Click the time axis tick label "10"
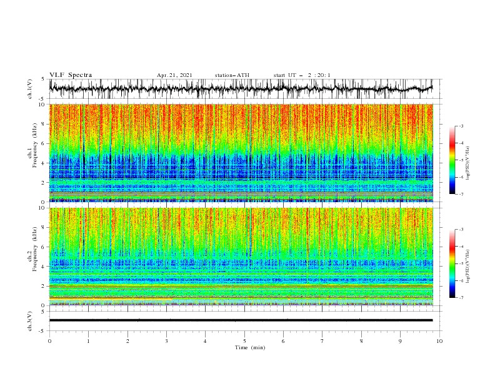495x383 pixels. [439, 341]
